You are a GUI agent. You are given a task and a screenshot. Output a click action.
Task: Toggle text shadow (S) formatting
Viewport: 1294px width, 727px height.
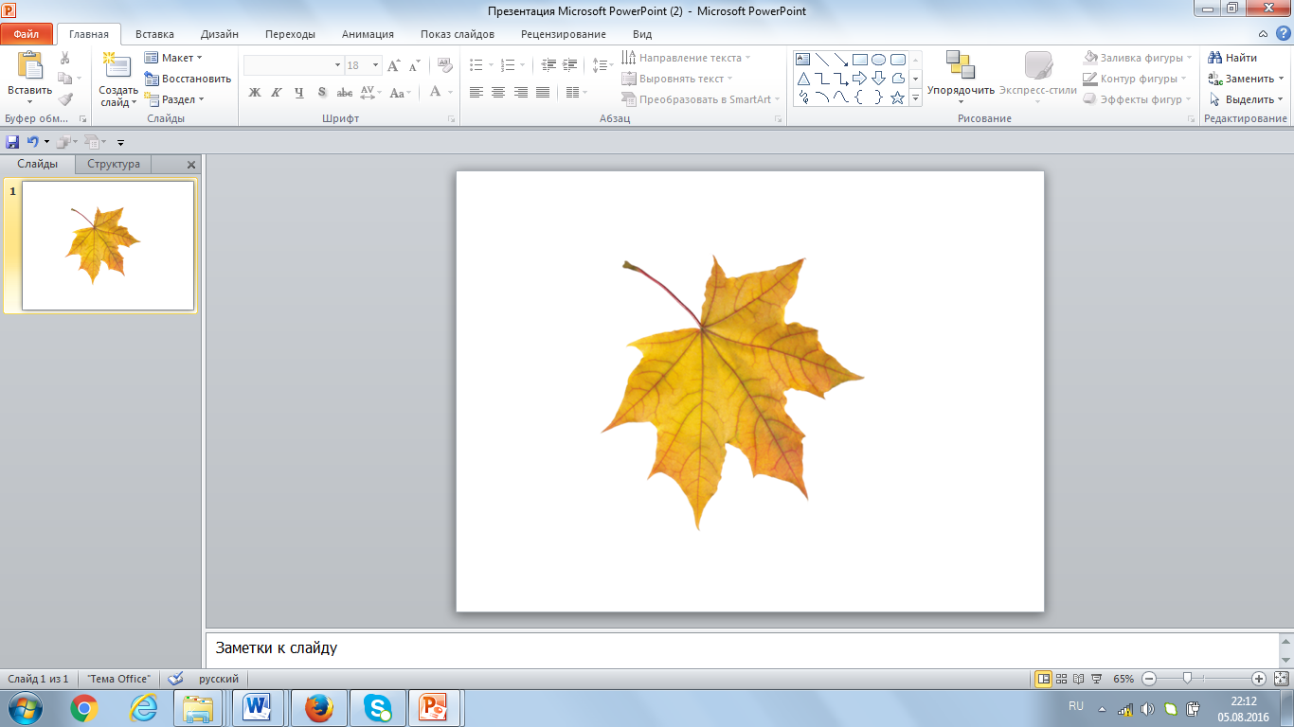click(x=322, y=93)
